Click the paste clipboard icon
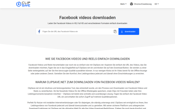Screen dimensions: 175x109 pyautogui.click(x=115, y=31)
